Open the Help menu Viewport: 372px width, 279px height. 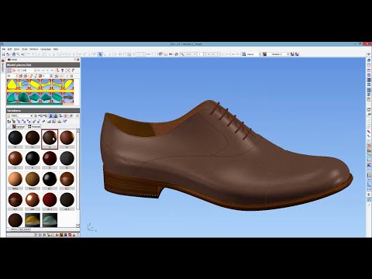[x=56, y=49]
